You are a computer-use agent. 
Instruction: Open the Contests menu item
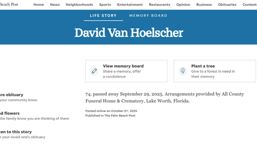(x=249, y=5)
